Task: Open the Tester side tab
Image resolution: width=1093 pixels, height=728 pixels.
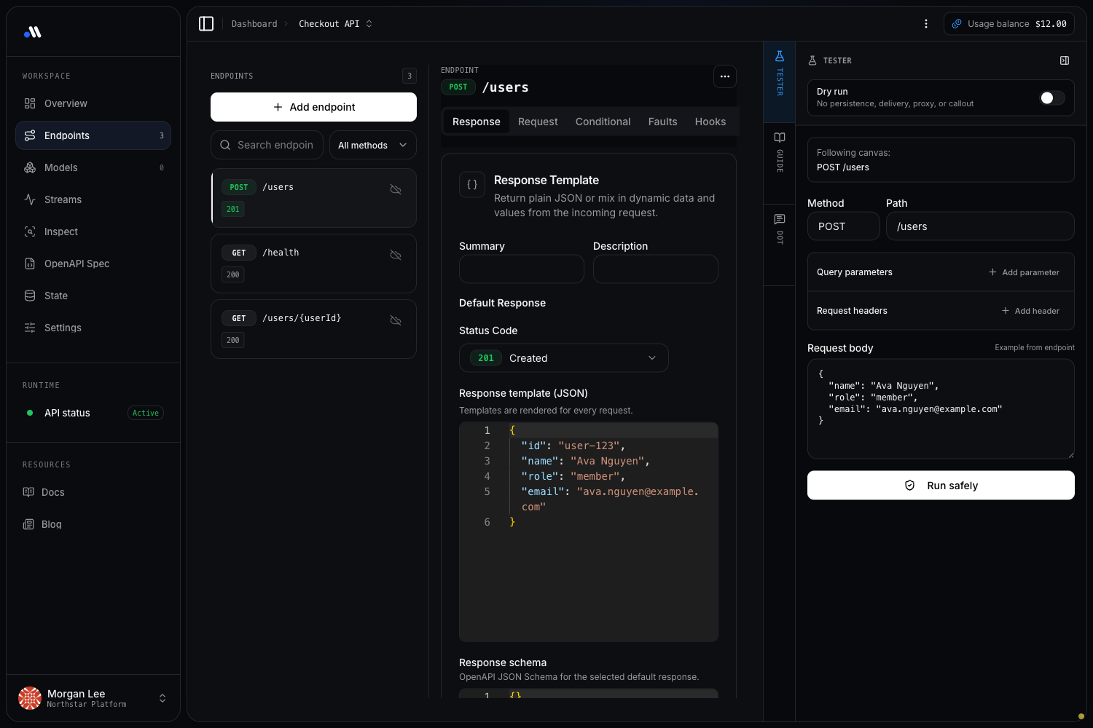Action: click(x=780, y=82)
